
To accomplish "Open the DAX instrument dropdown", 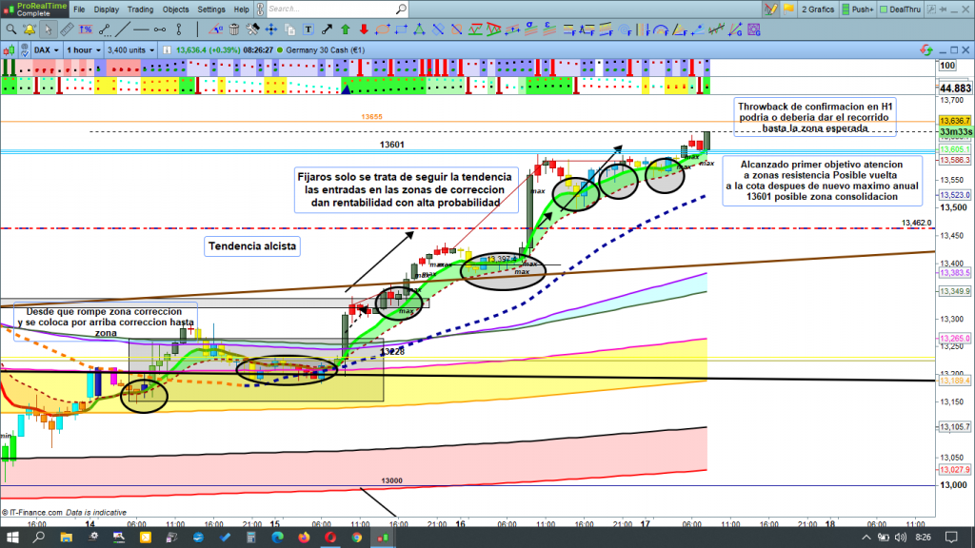I will 45,49.
